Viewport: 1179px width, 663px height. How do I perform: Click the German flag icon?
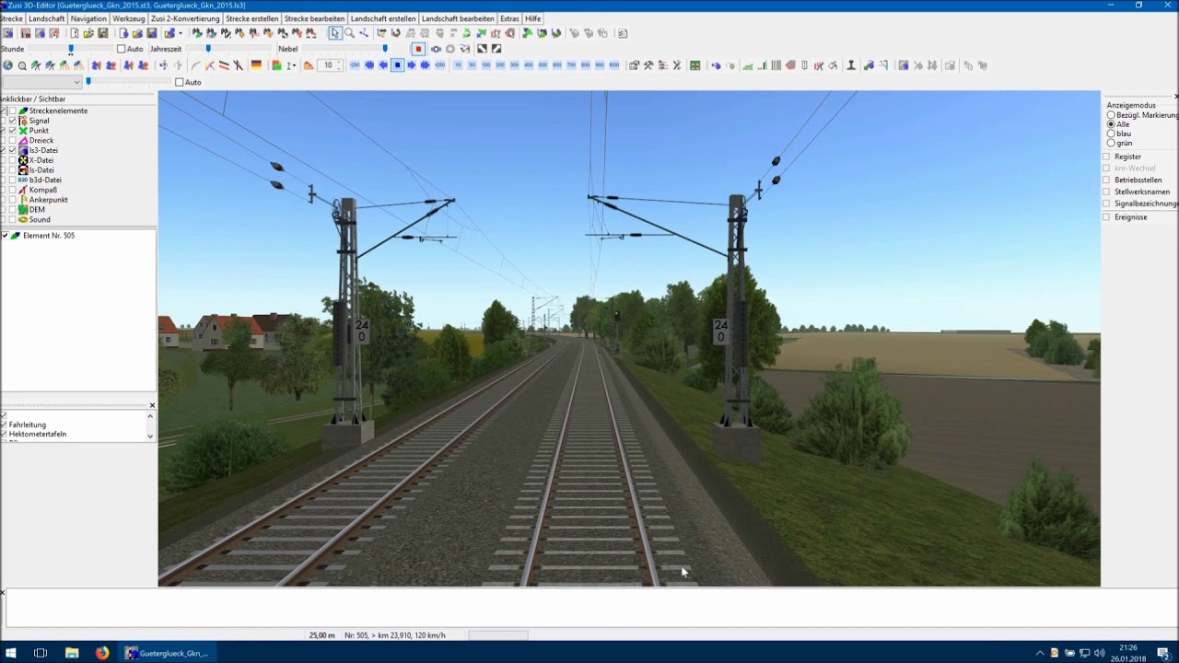256,65
